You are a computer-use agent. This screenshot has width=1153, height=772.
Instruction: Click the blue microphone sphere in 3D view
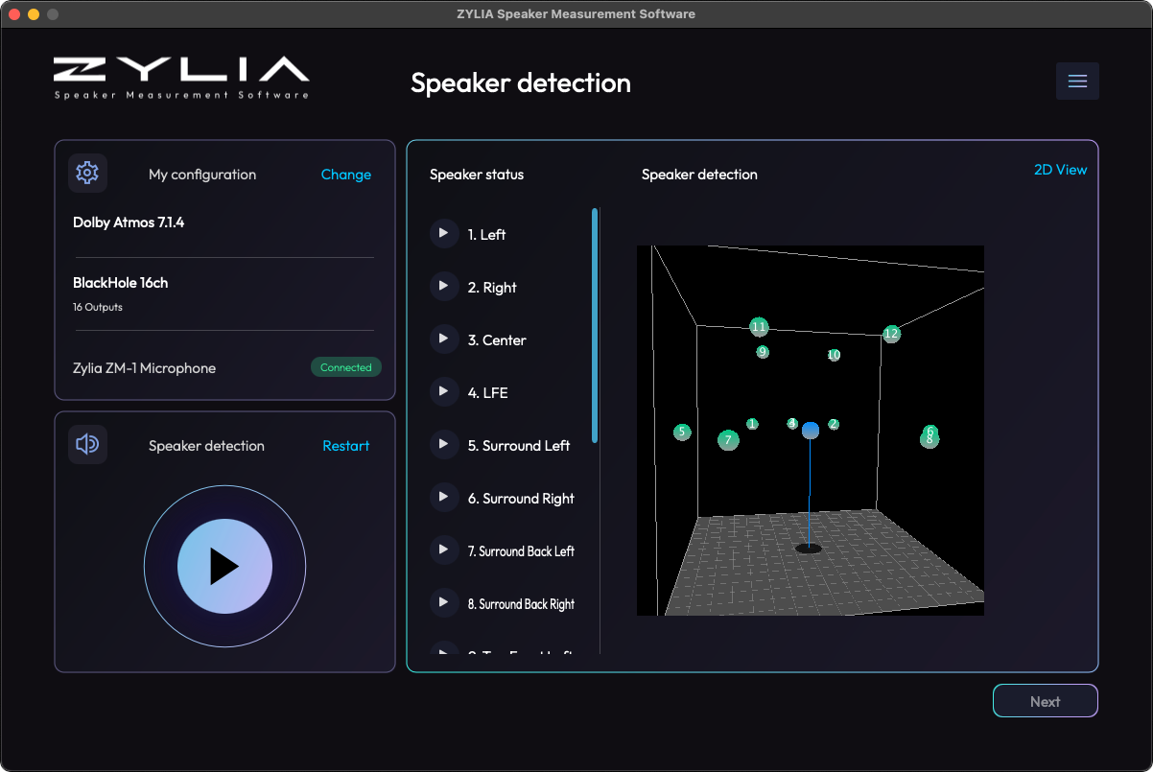point(811,429)
